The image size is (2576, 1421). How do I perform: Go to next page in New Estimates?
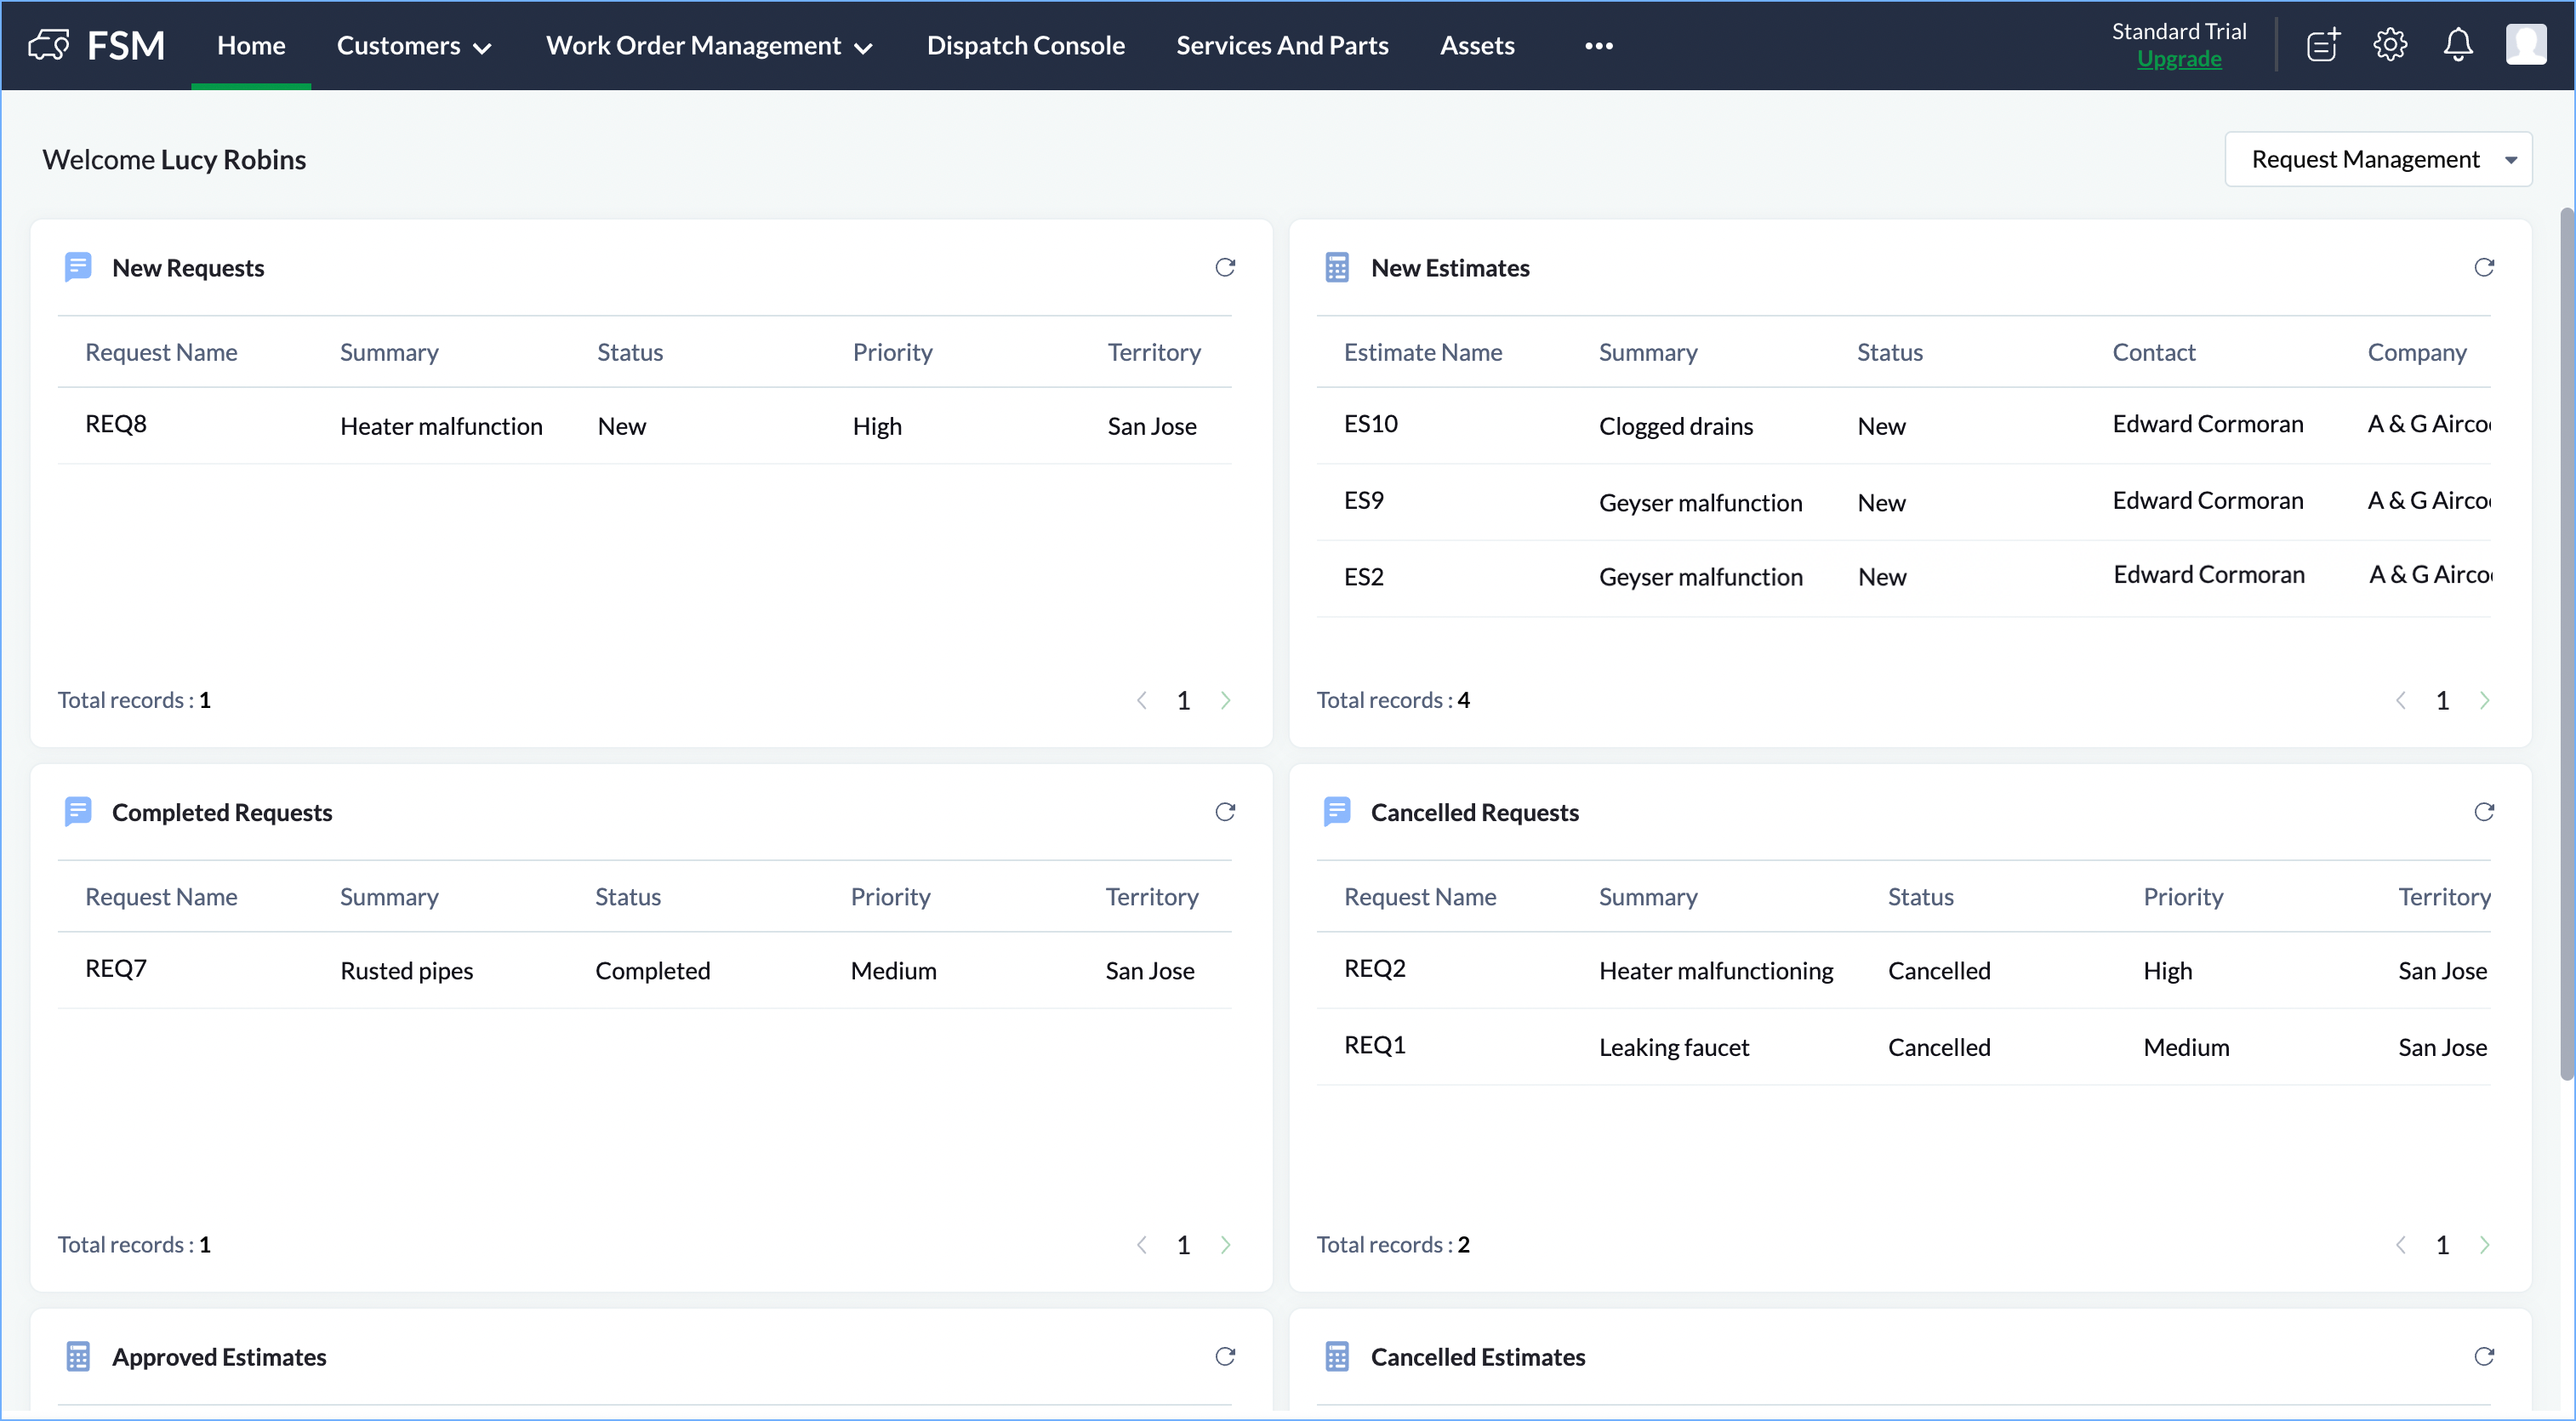click(x=2484, y=700)
